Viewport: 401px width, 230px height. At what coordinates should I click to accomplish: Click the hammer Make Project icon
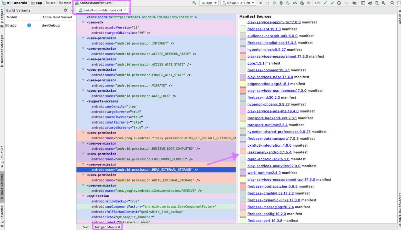tap(194, 3)
